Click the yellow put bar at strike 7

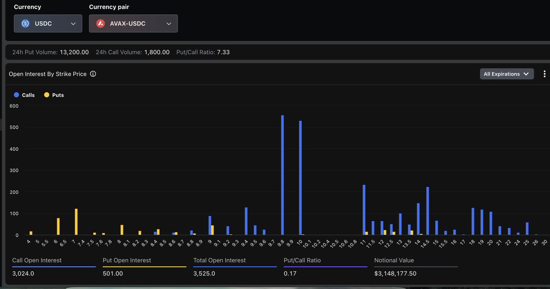[76, 222]
